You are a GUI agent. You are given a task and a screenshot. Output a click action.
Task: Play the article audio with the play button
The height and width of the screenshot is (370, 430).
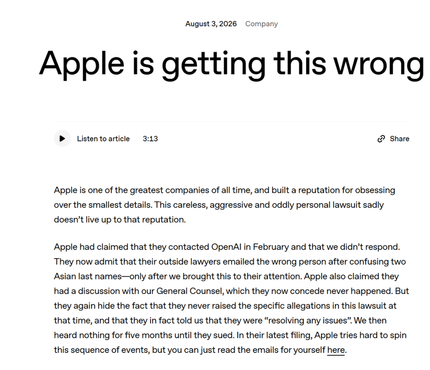[62, 138]
